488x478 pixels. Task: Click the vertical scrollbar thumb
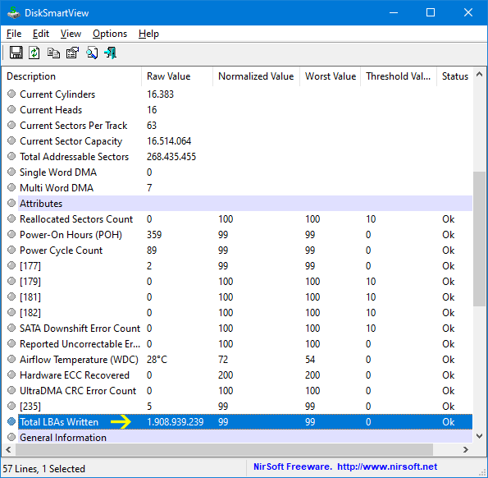click(x=479, y=239)
